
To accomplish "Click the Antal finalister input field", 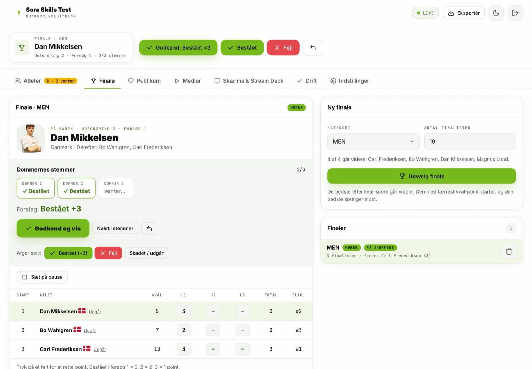I will [470, 141].
